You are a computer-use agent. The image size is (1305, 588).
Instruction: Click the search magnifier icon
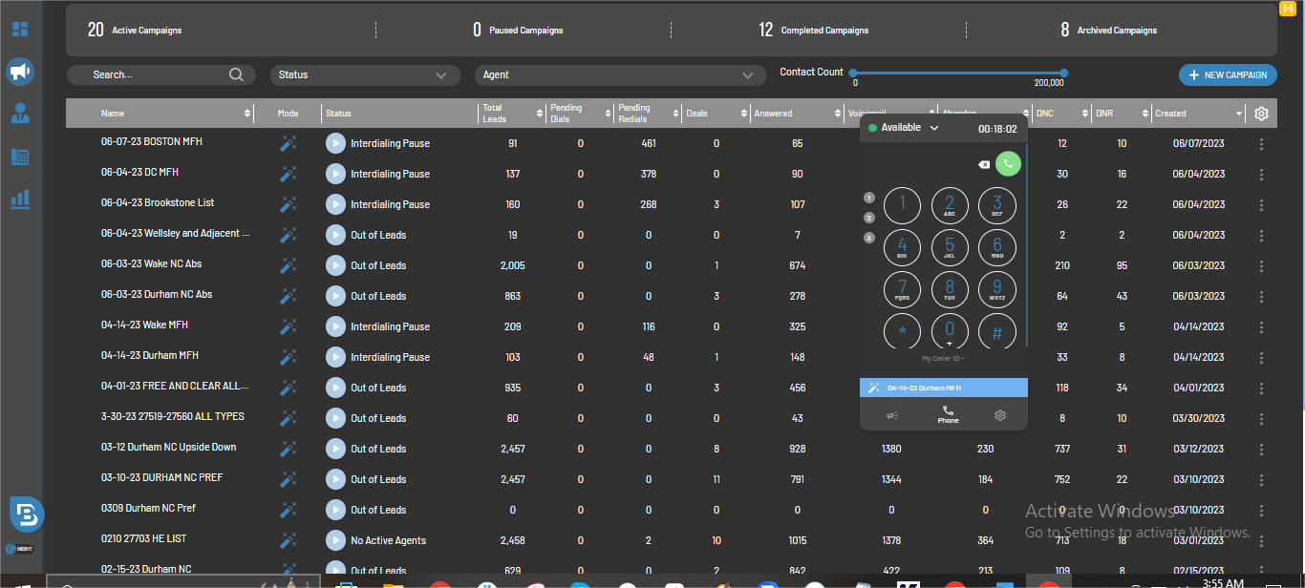(236, 74)
